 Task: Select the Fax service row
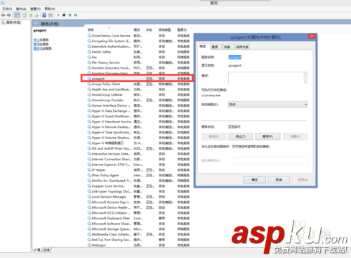click(138, 57)
